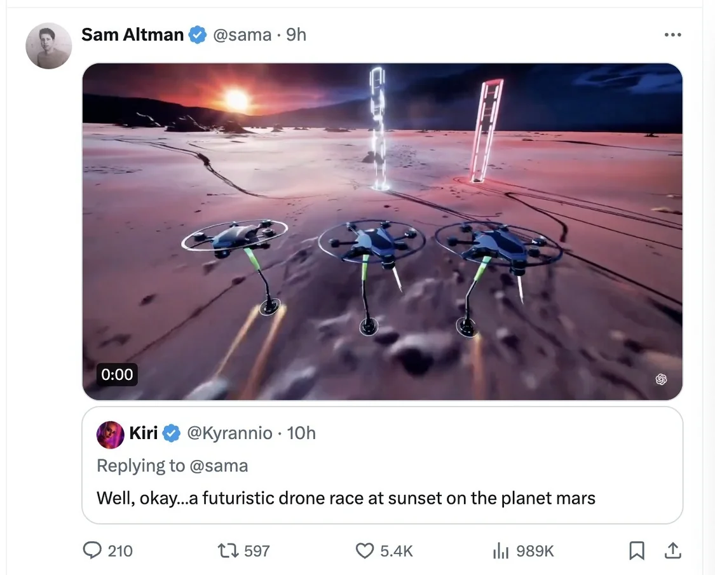Open the three-dot more options menu
The height and width of the screenshot is (575, 715).
[672, 35]
